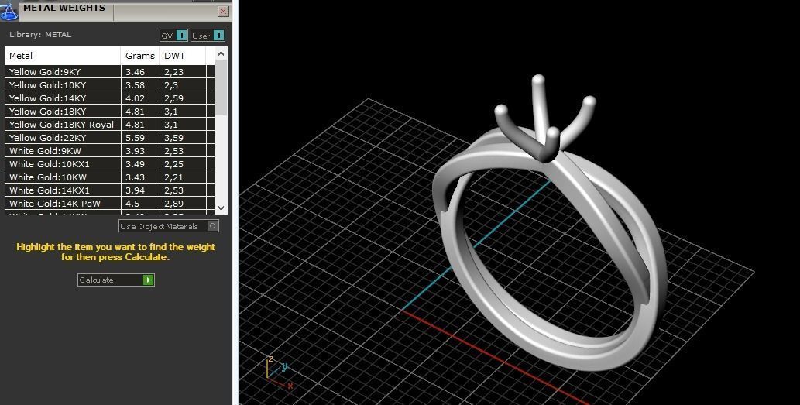Click the 2,23 DWT value
Screen dimensions: 800x405
pos(174,72)
